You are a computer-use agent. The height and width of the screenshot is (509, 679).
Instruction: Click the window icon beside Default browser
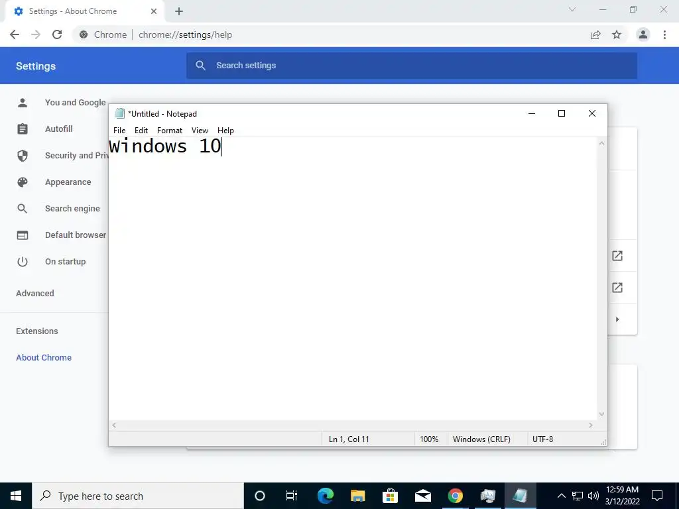click(x=23, y=235)
